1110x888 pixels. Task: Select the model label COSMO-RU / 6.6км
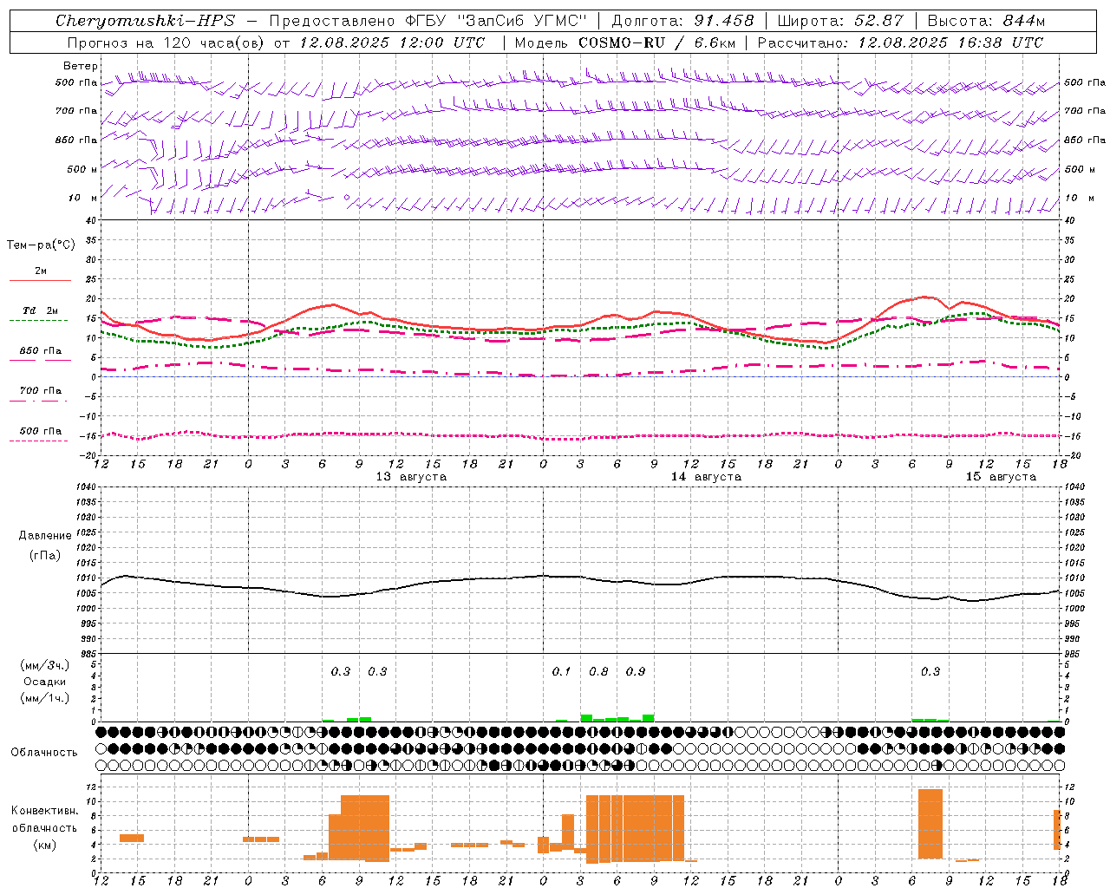coord(657,42)
